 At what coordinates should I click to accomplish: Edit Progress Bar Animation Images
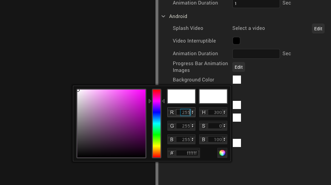239,67
